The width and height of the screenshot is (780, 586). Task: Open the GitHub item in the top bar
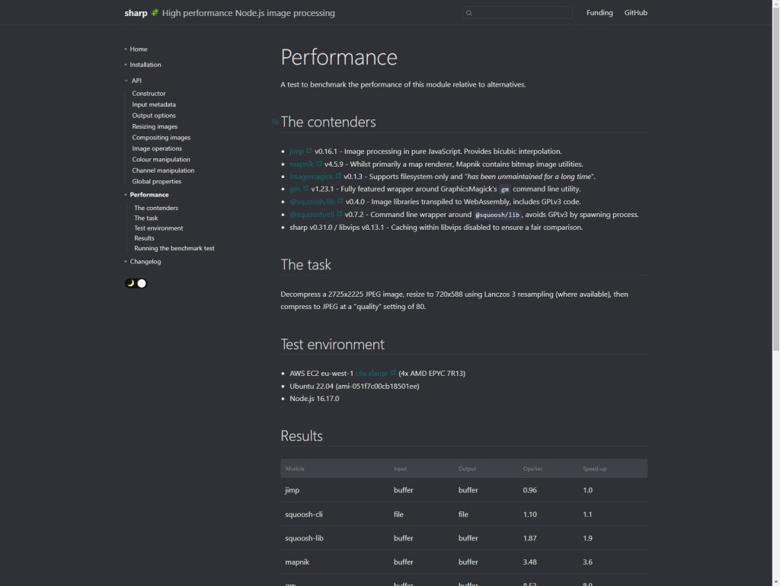point(635,12)
